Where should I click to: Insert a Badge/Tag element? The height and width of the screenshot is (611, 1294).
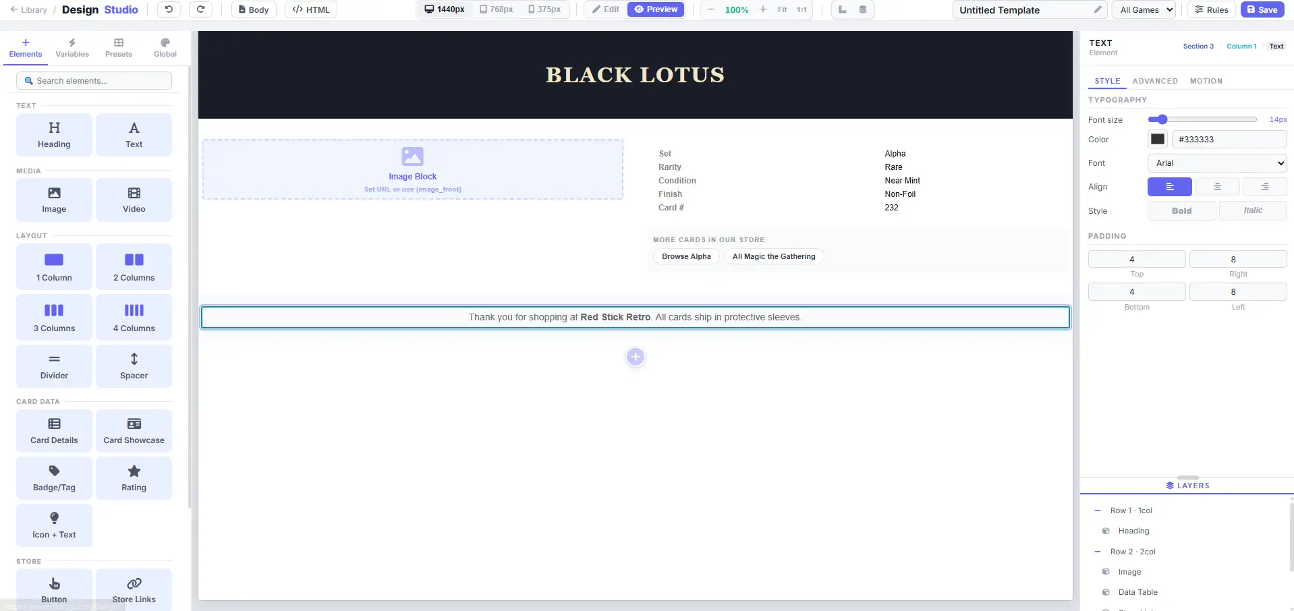54,478
